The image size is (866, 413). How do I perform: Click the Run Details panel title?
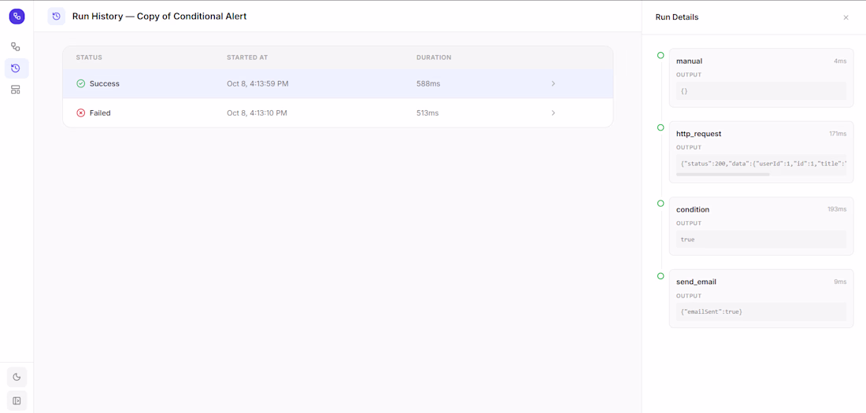point(676,17)
